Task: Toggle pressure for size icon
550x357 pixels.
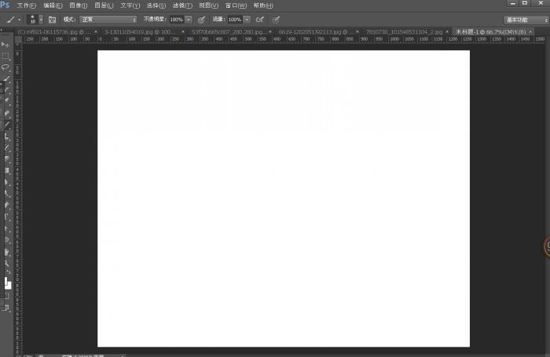Action: [277, 19]
